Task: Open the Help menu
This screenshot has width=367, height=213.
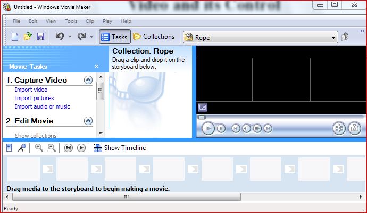Action: [x=126, y=21]
